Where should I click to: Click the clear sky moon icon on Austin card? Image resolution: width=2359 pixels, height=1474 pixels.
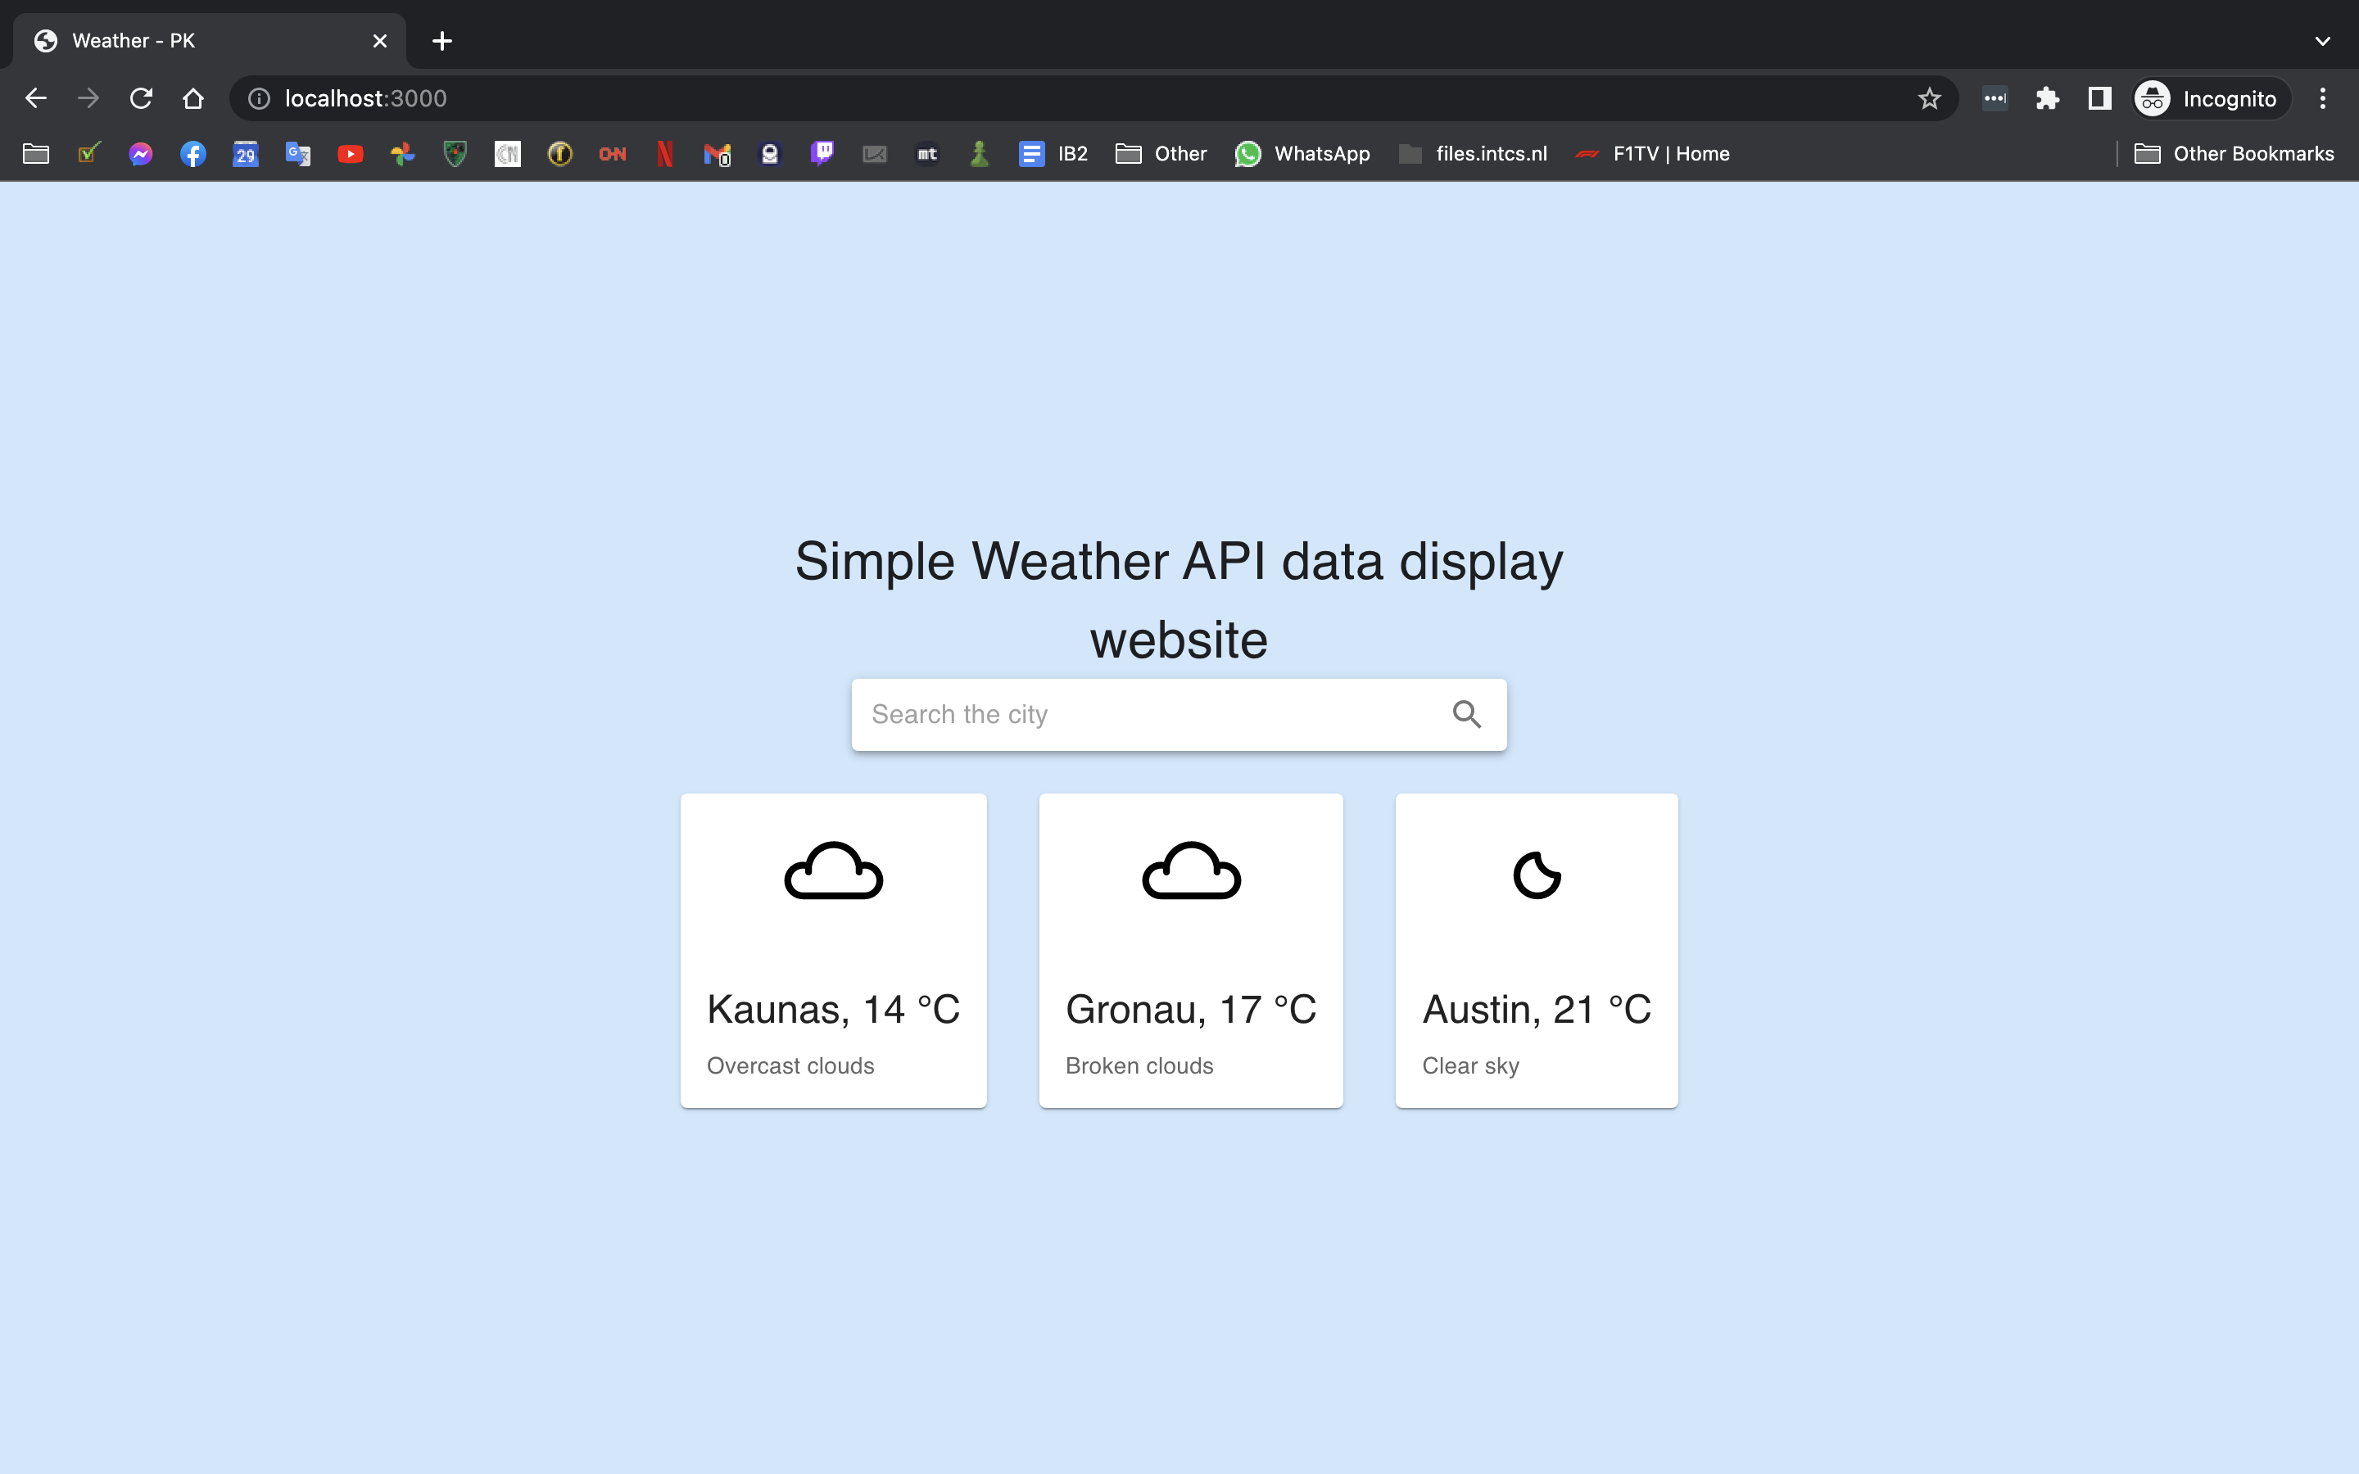1535,871
